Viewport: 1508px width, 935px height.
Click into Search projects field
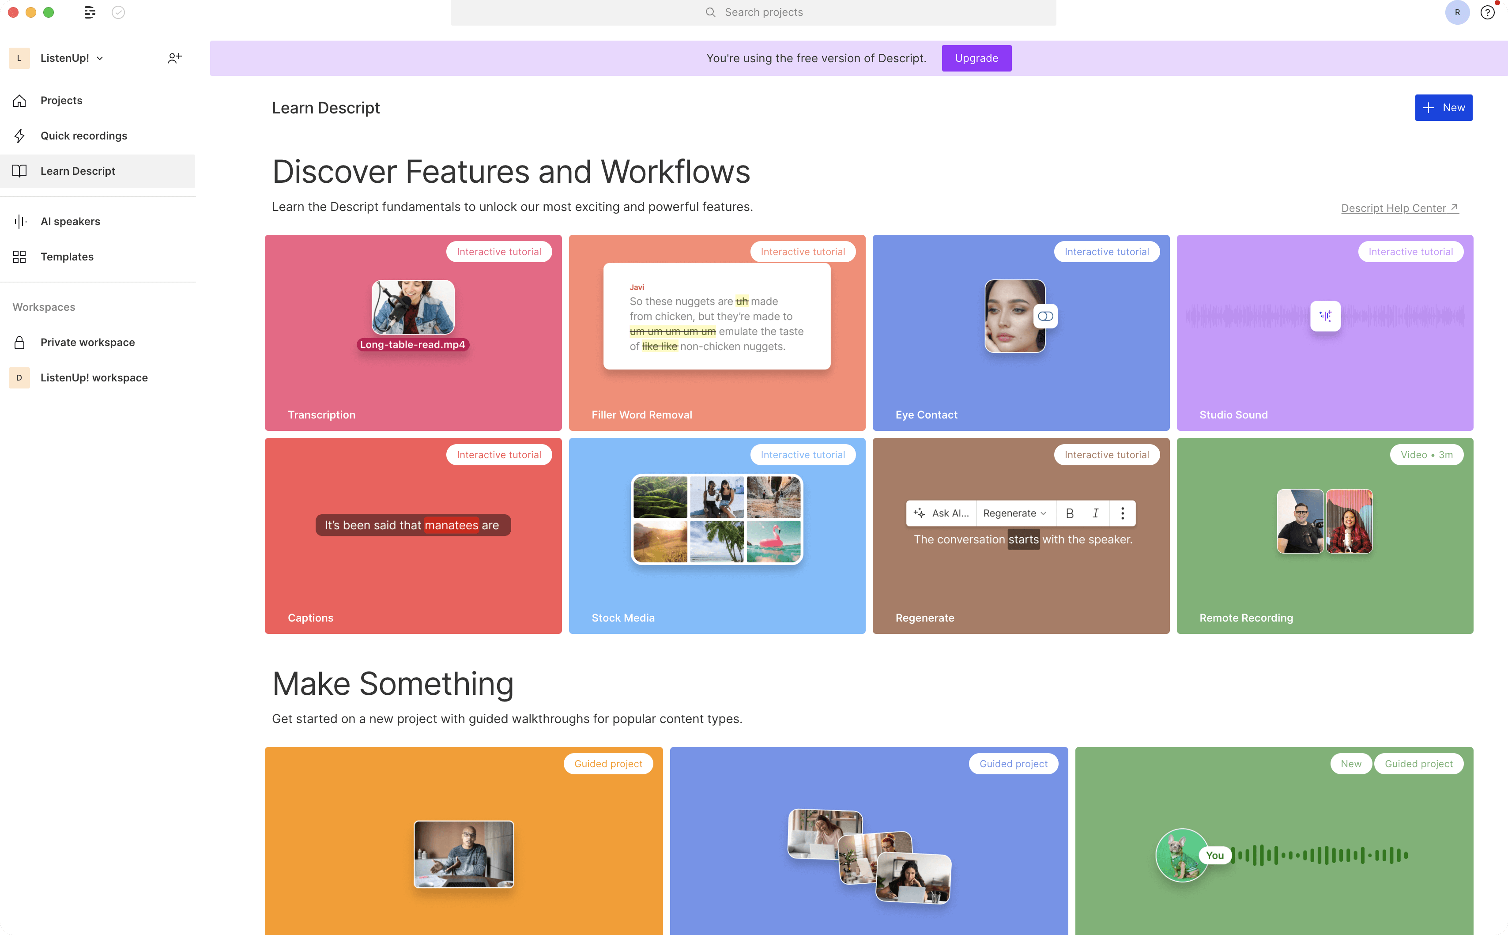pyautogui.click(x=753, y=12)
